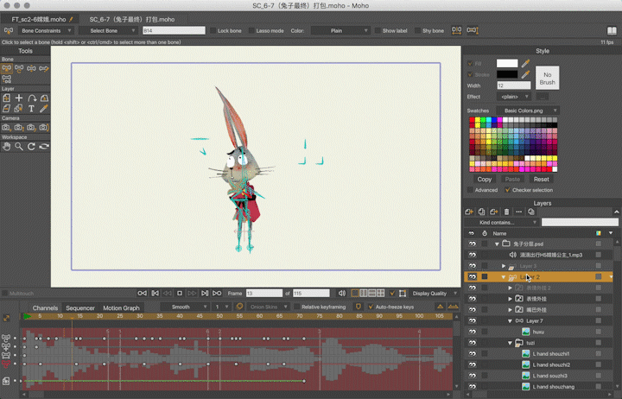Open the Basic Colors.png swatches dropdown
Image resolution: width=622 pixels, height=399 pixels.
pyautogui.click(x=527, y=111)
